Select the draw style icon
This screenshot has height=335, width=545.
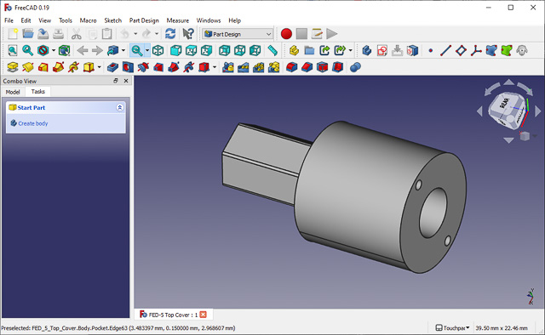(43, 51)
